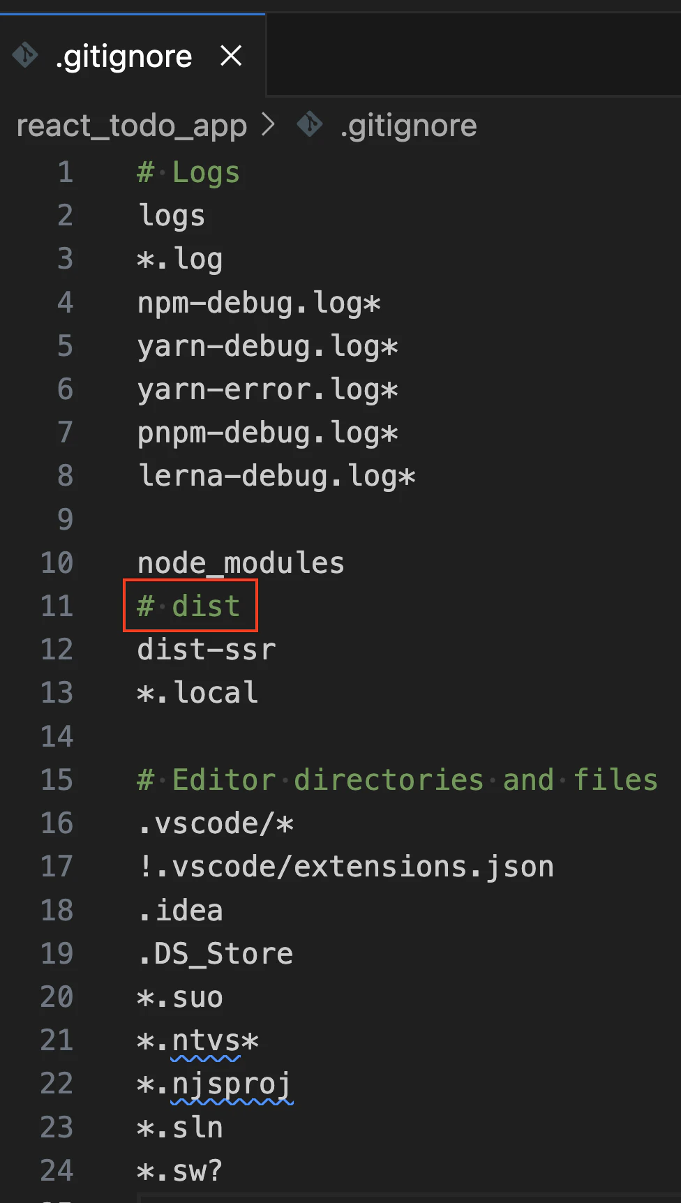Image resolution: width=681 pixels, height=1203 pixels.
Task: Click the 'yarn-debug.log*' line
Action: [267, 346]
